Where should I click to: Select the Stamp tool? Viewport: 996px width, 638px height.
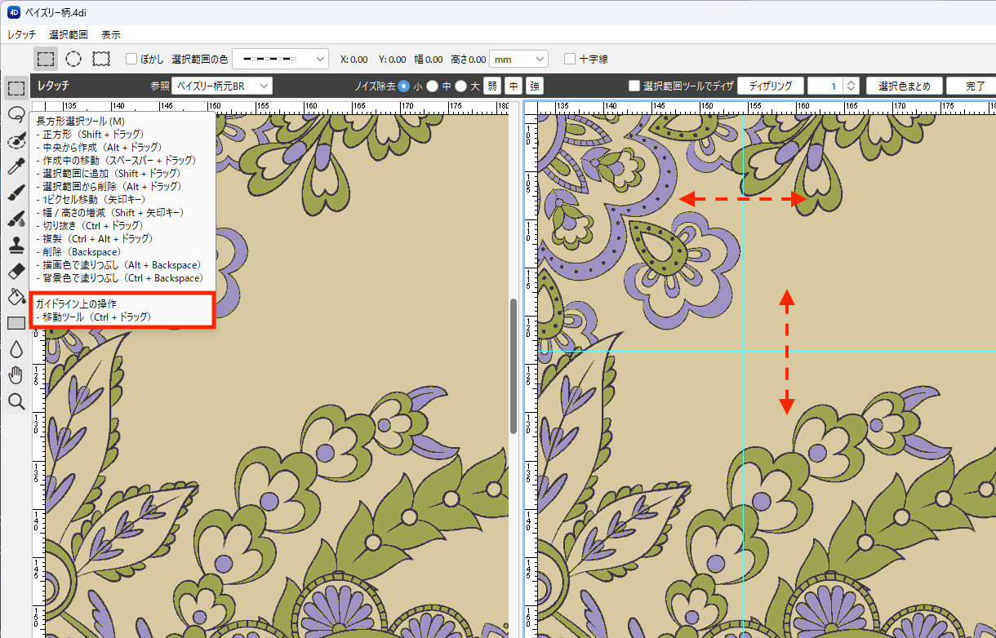coord(16,245)
